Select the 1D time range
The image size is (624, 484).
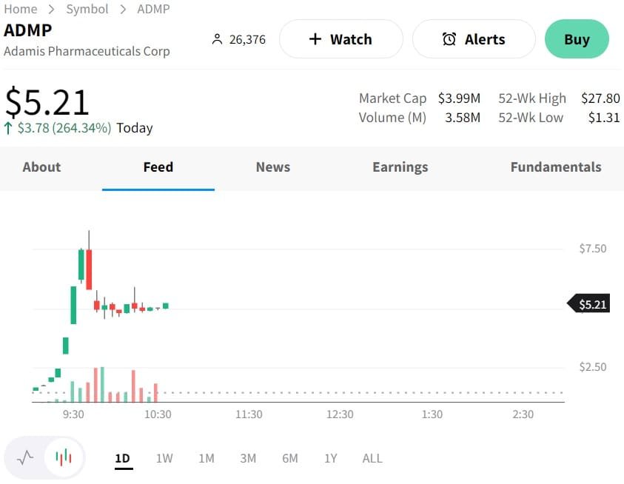pos(123,458)
